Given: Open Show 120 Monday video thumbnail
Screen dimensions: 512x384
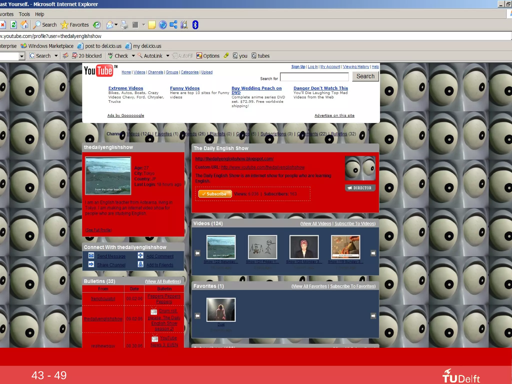Looking at the screenshot, I should [x=304, y=247].
